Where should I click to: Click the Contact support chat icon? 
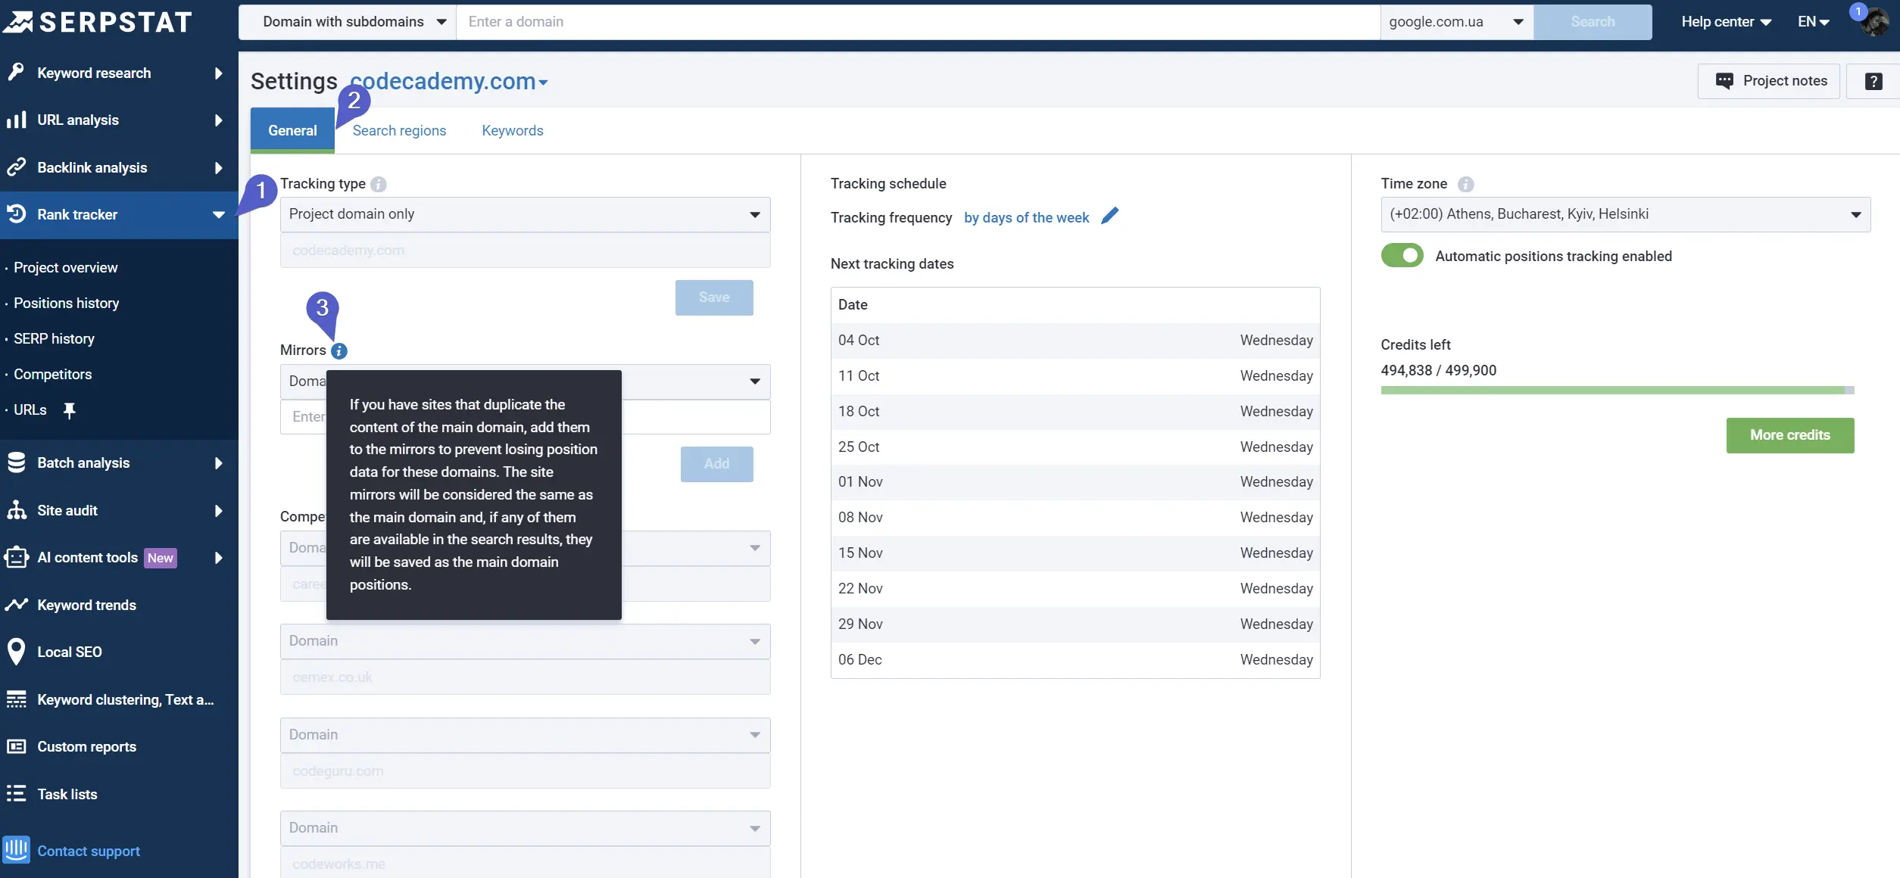[x=16, y=850]
